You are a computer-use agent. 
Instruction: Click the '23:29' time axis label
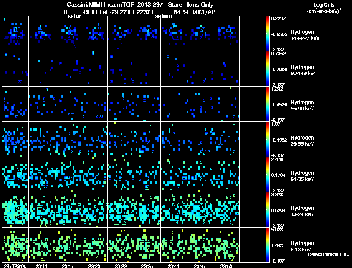click(x=121, y=266)
